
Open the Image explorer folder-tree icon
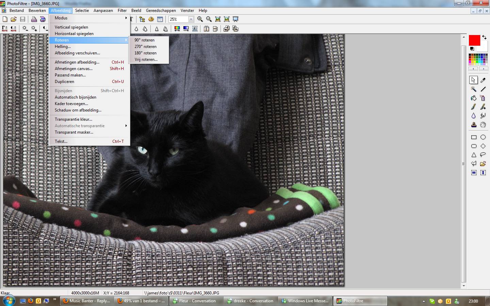[142, 19]
